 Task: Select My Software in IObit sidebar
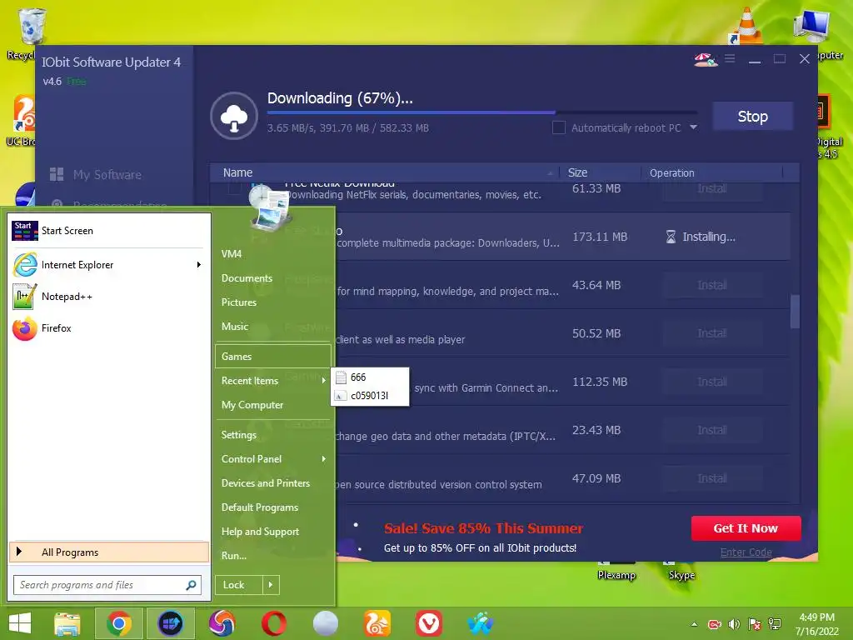[96, 175]
